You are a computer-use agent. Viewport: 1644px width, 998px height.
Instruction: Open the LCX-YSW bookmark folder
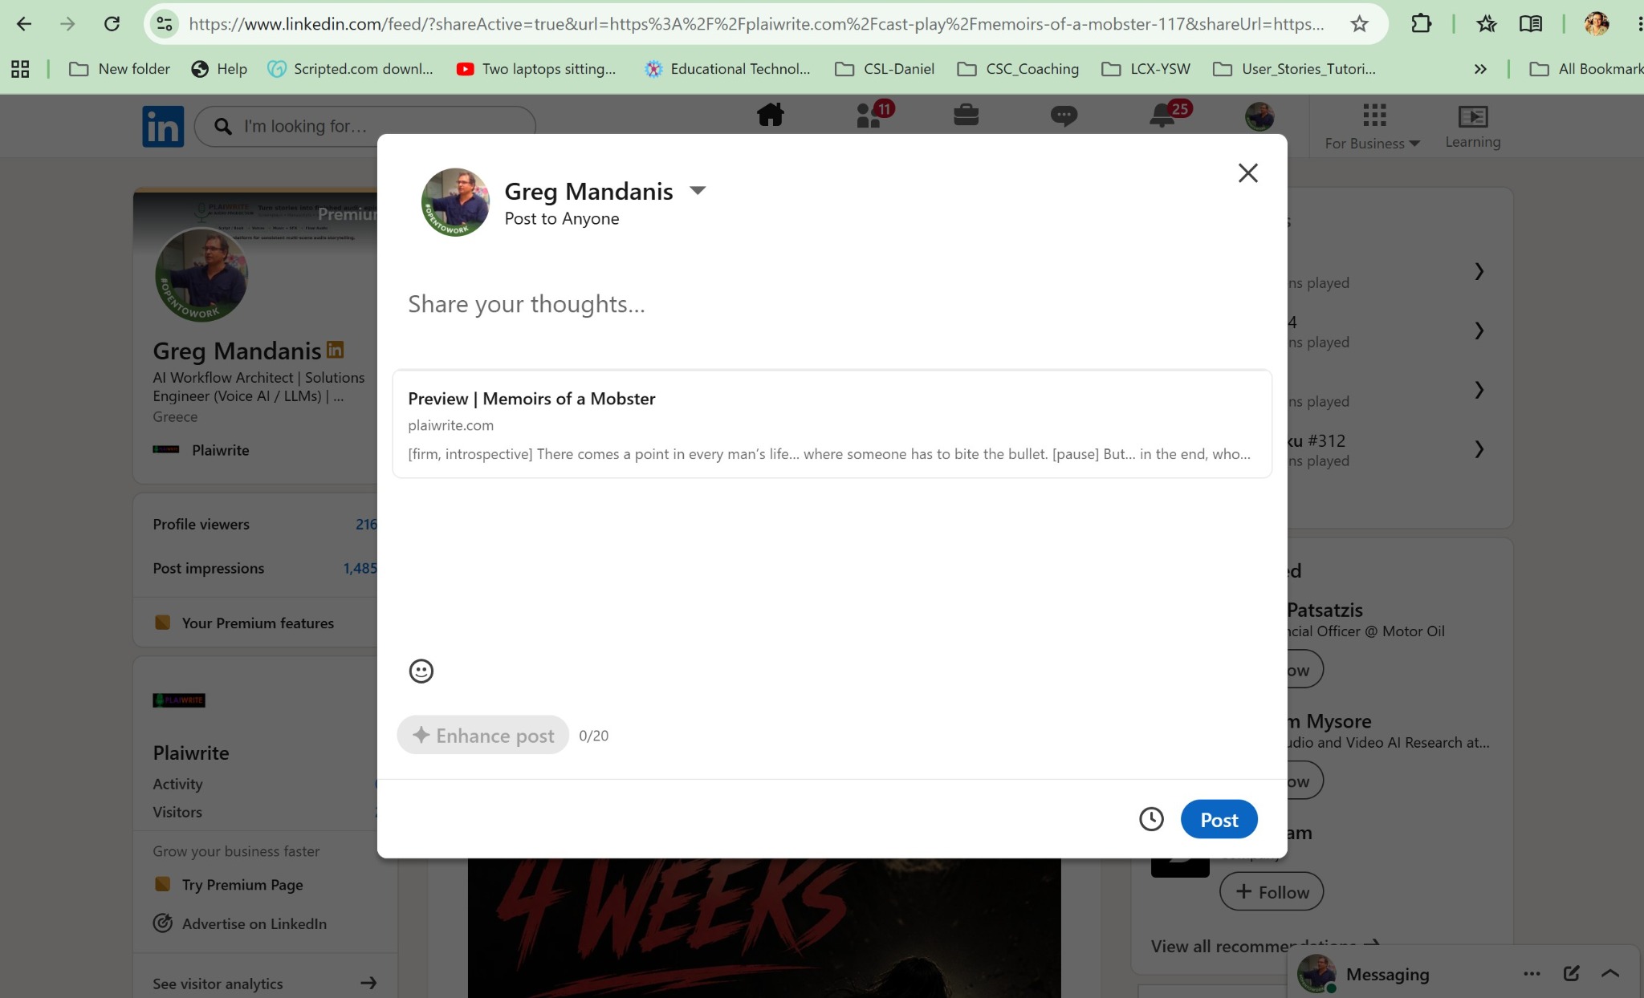pos(1146,69)
